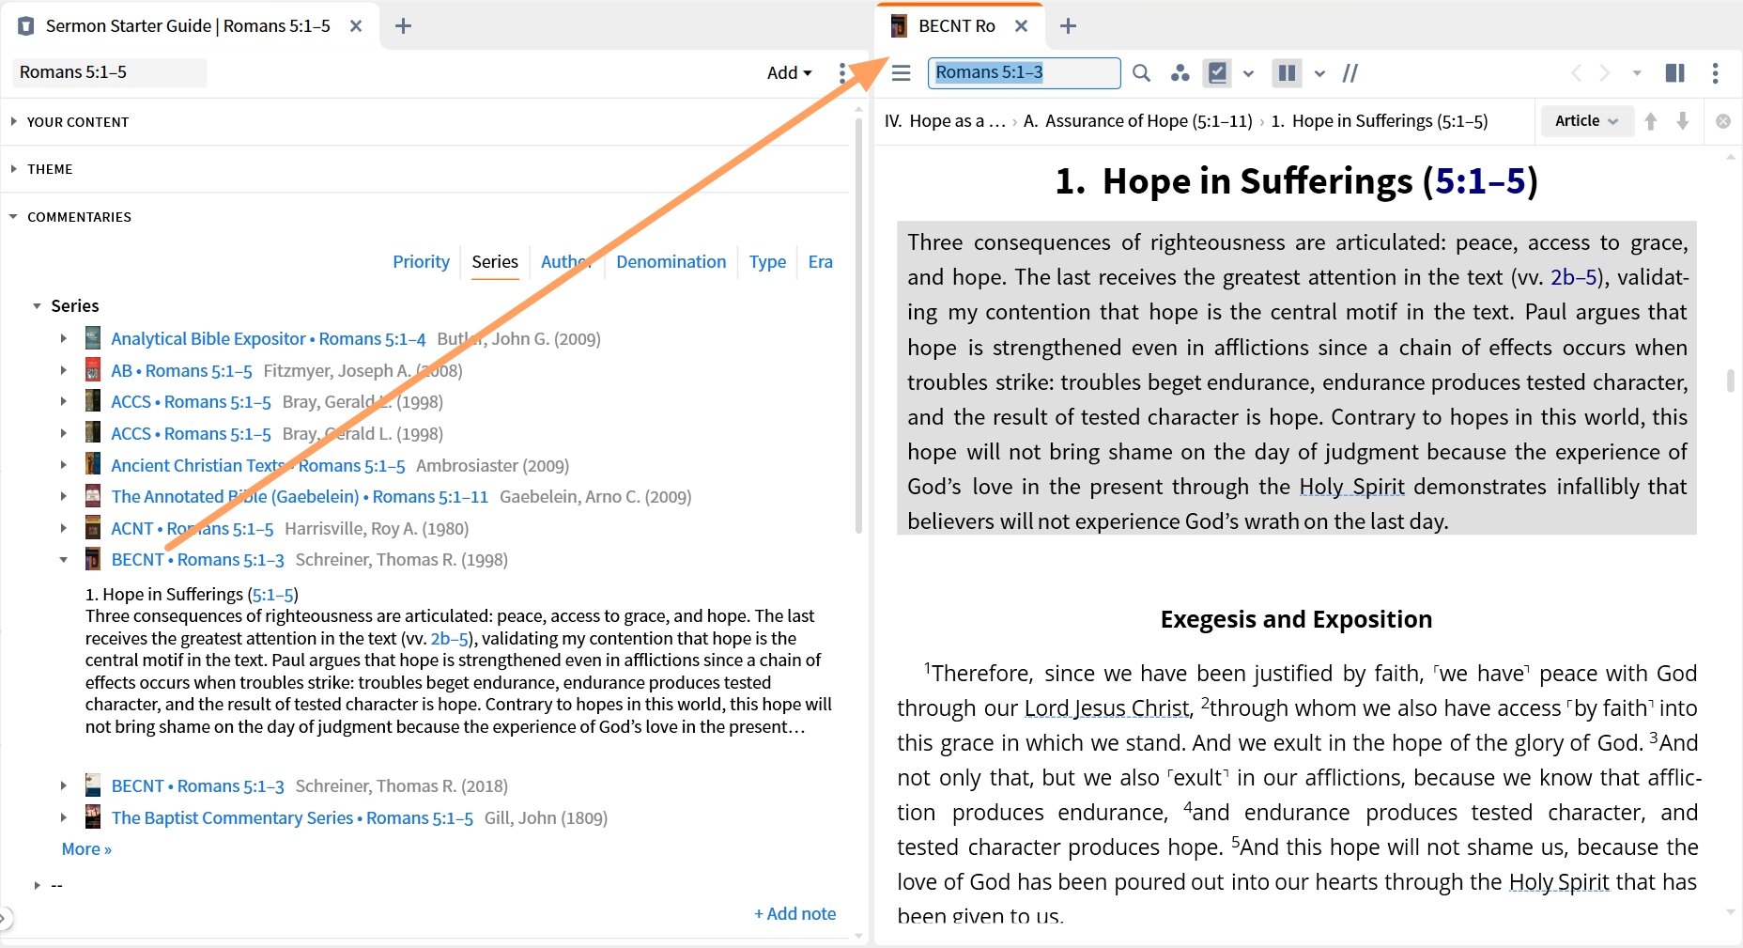Screen dimensions: 1743x948
Task: Click the BECNT article vertical scrollbar thumb
Action: click(1730, 380)
